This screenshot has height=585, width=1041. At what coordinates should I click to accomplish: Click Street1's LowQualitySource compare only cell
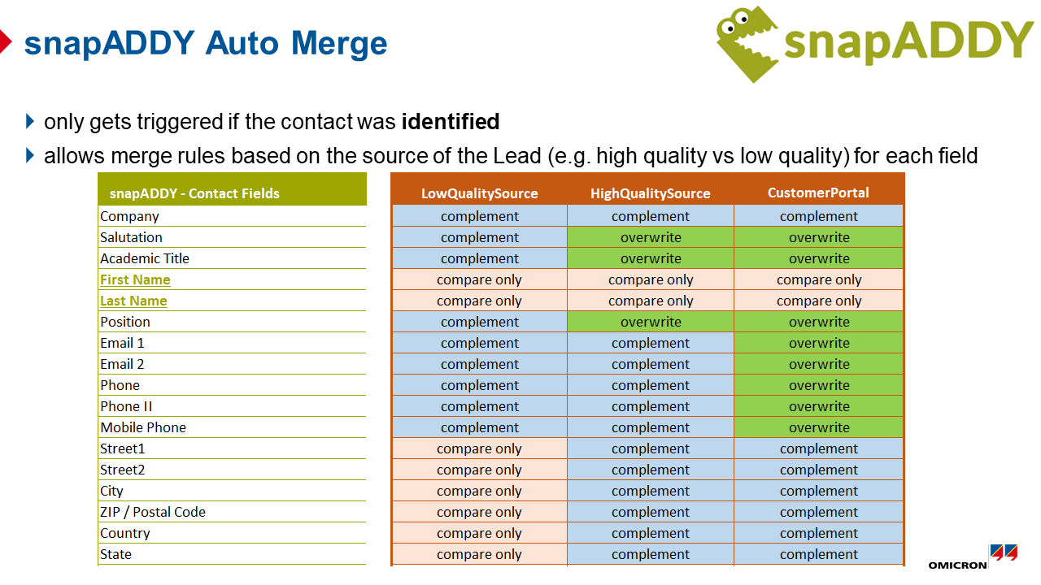coord(480,448)
